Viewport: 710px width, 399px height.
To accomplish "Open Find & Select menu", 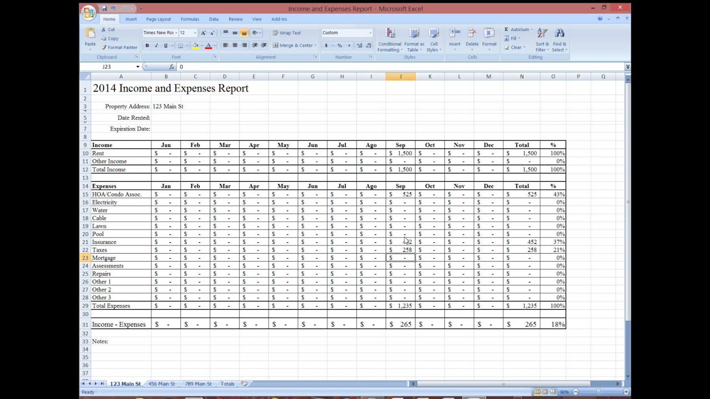I will pyautogui.click(x=560, y=40).
